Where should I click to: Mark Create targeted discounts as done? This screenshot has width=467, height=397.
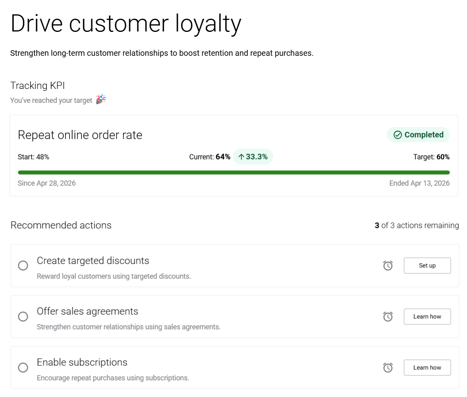pos(23,265)
